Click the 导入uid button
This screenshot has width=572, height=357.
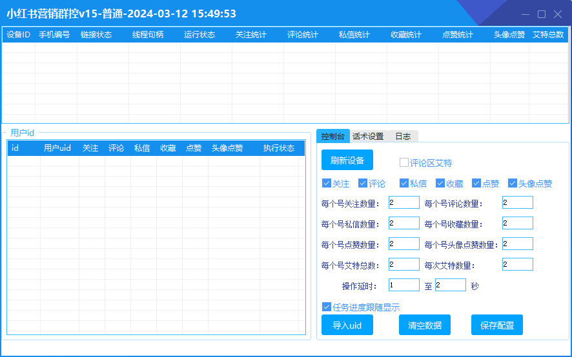coord(347,325)
